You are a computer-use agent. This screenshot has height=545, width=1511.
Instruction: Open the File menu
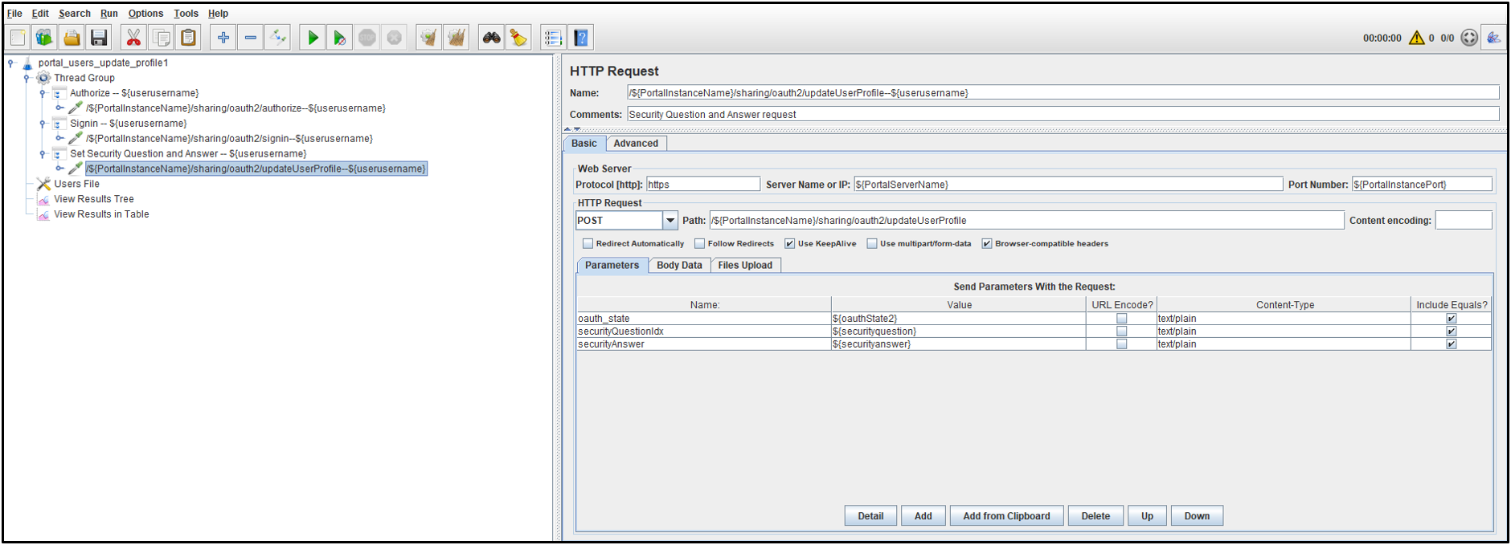pyautogui.click(x=14, y=14)
